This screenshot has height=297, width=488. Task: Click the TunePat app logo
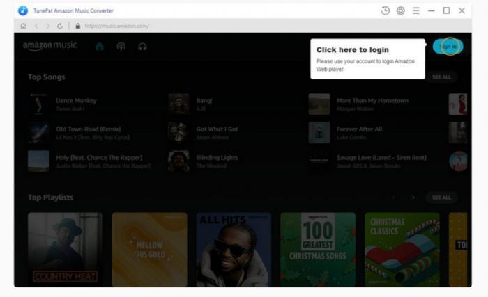click(23, 10)
